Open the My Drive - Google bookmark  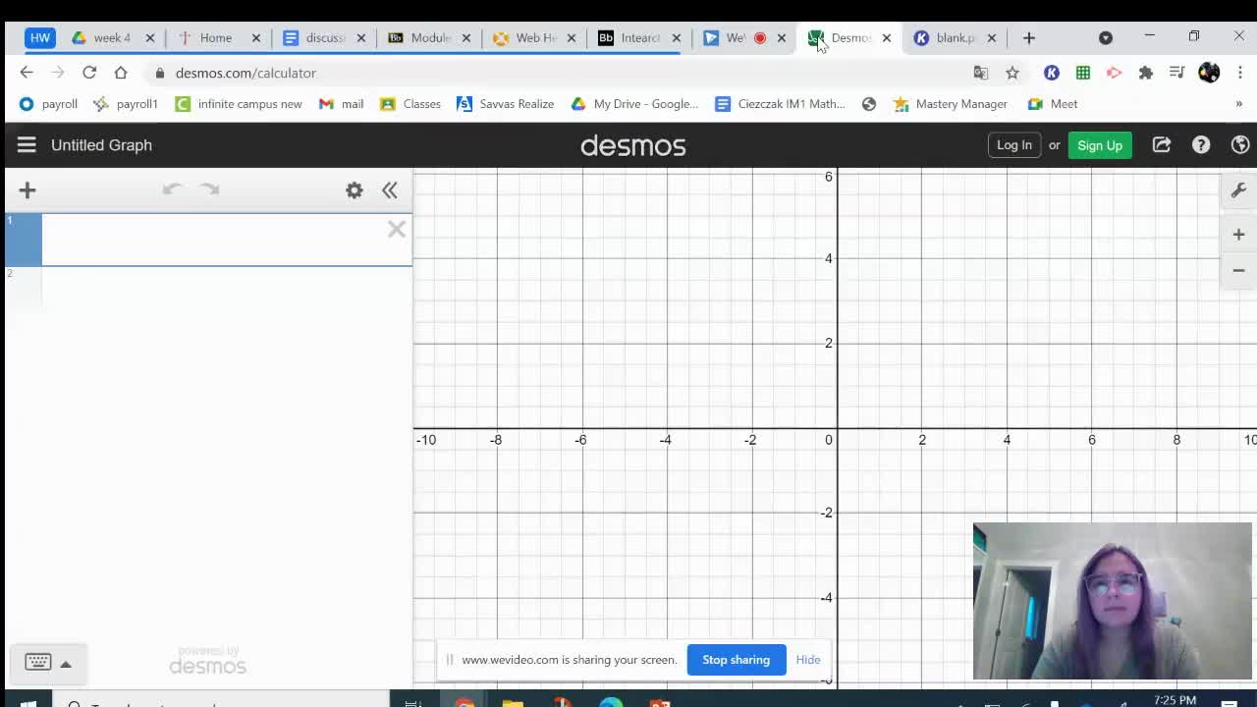coord(634,104)
